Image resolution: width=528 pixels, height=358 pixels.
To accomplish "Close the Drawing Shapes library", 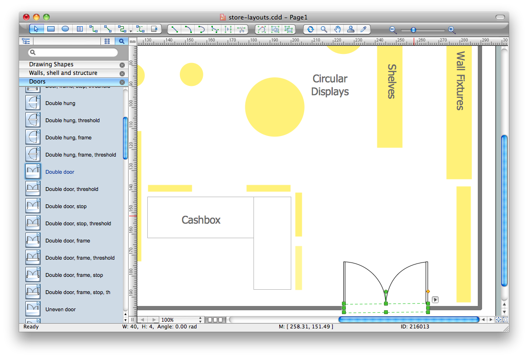I will [122, 65].
